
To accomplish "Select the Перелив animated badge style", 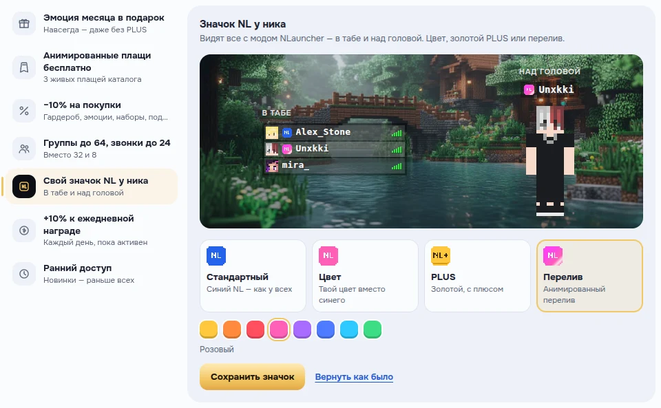I will pos(589,276).
